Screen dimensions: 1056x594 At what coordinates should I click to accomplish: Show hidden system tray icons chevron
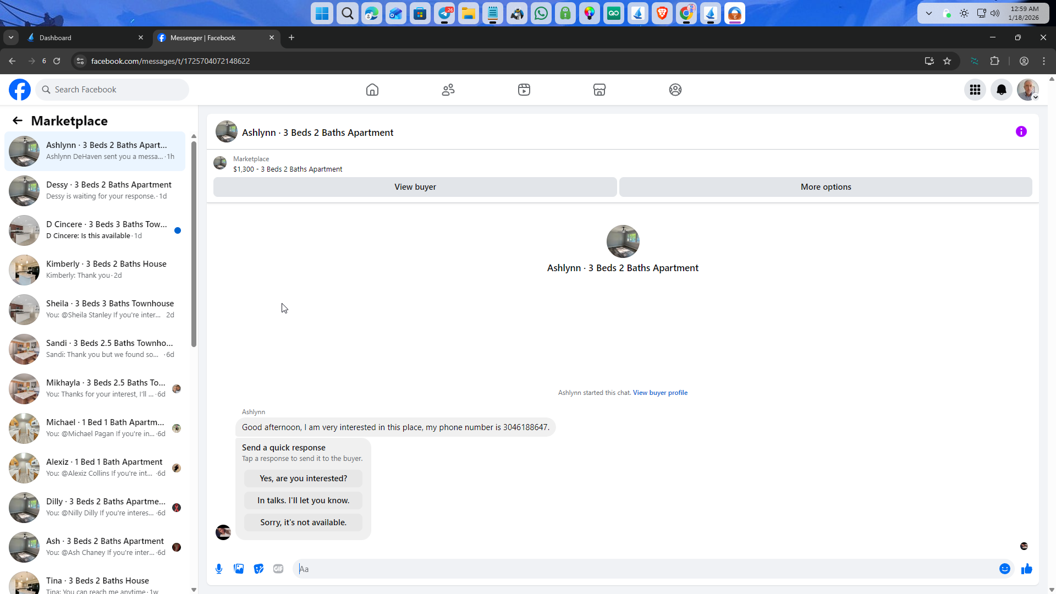tap(928, 13)
